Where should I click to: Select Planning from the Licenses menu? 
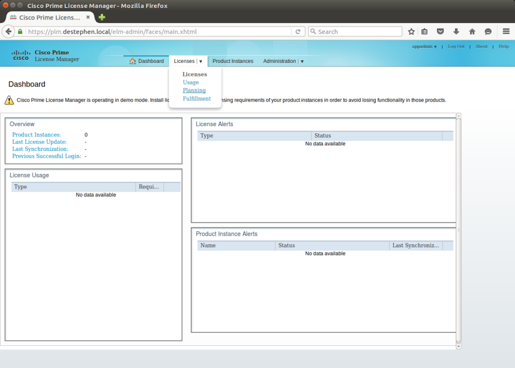pos(195,90)
